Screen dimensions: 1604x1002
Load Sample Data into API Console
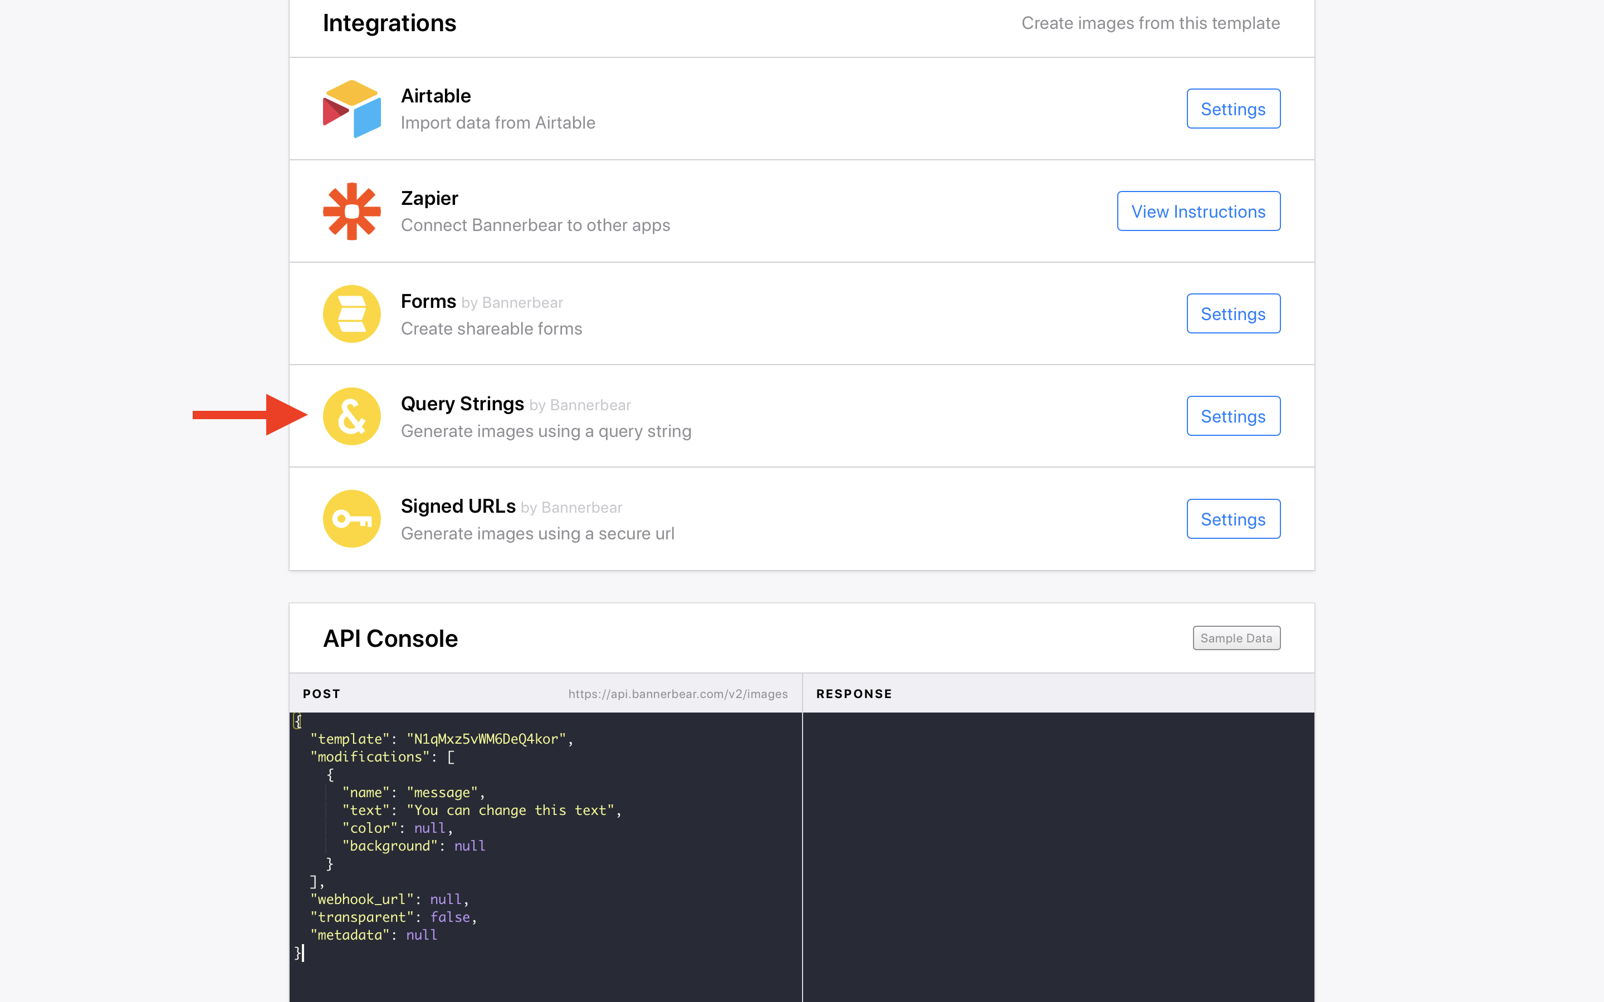click(1236, 638)
